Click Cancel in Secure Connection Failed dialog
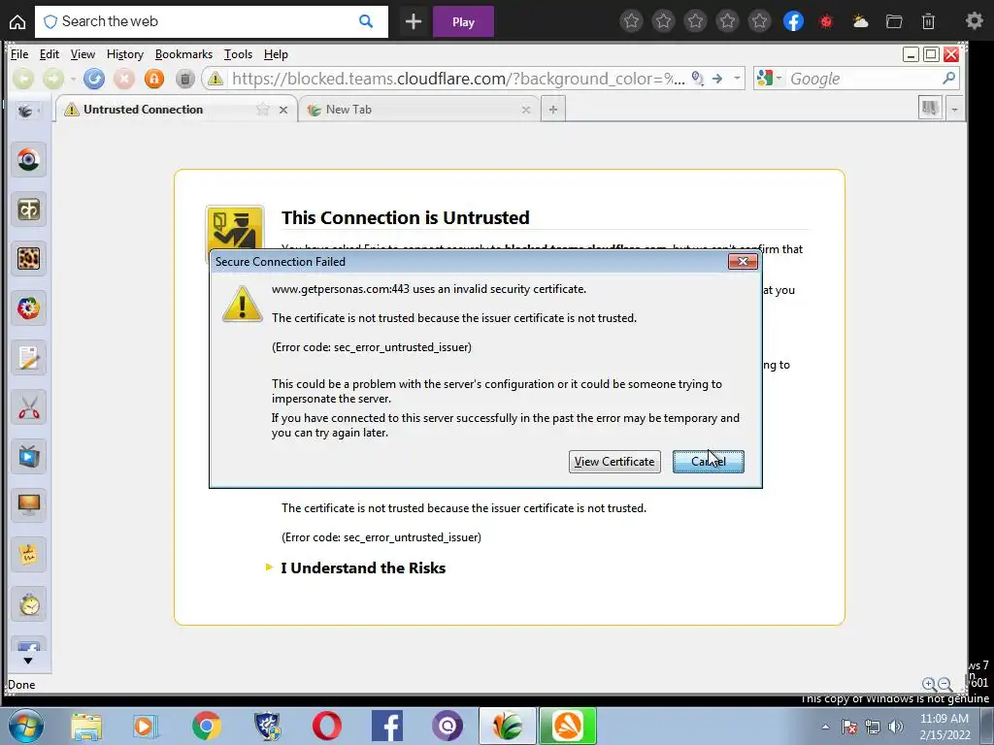Image resolution: width=994 pixels, height=745 pixels. coord(708,462)
